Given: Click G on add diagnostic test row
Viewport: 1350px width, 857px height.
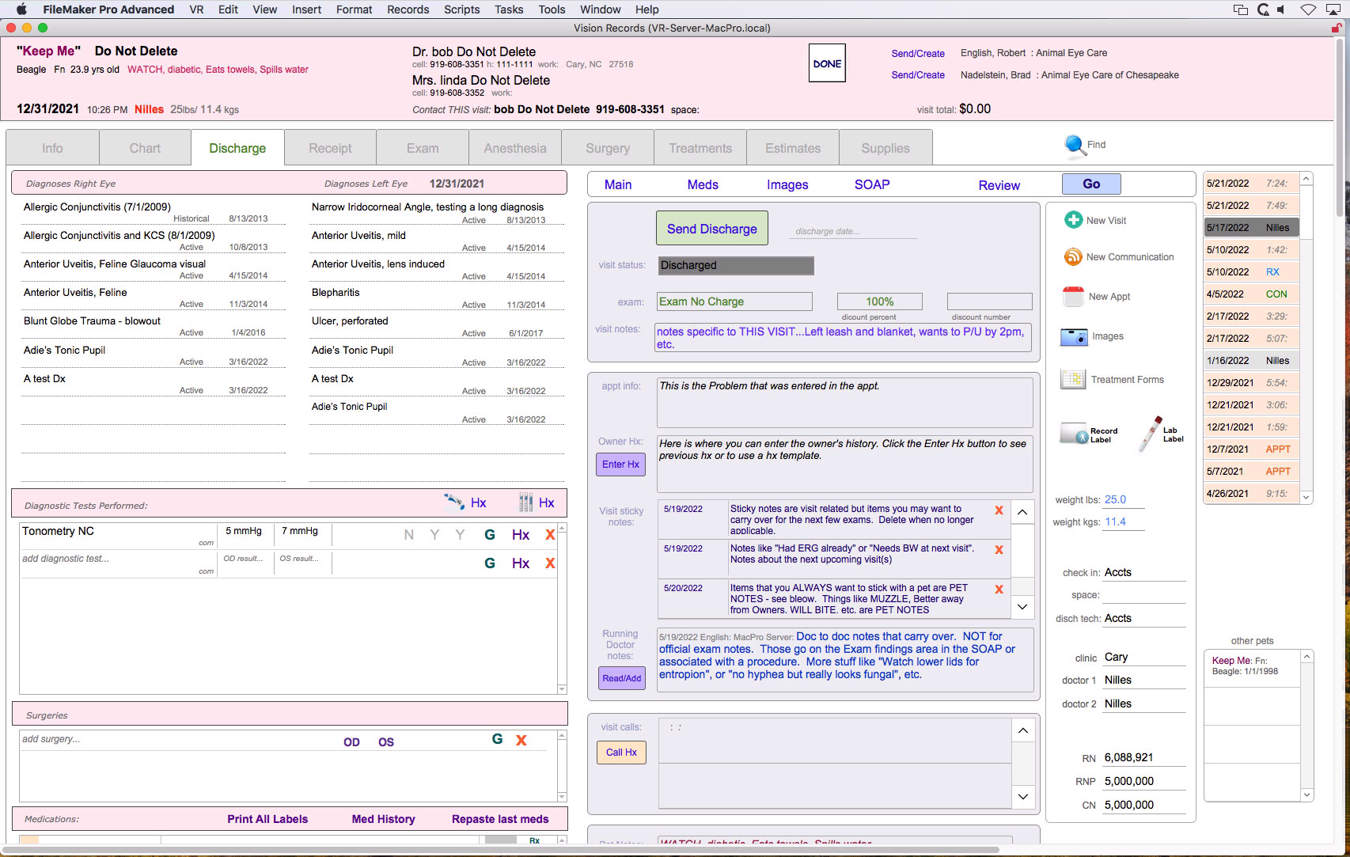Looking at the screenshot, I should (x=490, y=563).
